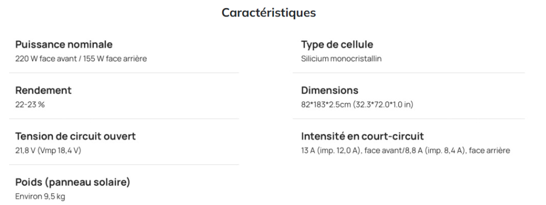Click the Vmp 18,4 V parenthetical
This screenshot has height=205, width=546.
point(59,151)
